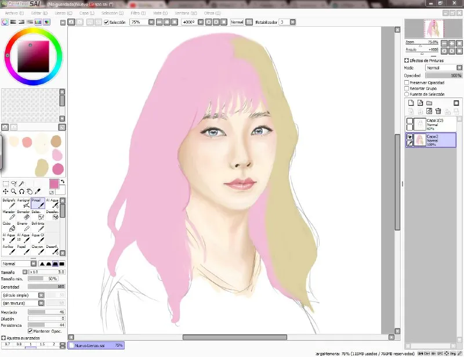This screenshot has height=357, width=464.
Task: Expand Efectos de Pinturas section
Action: (407, 60)
